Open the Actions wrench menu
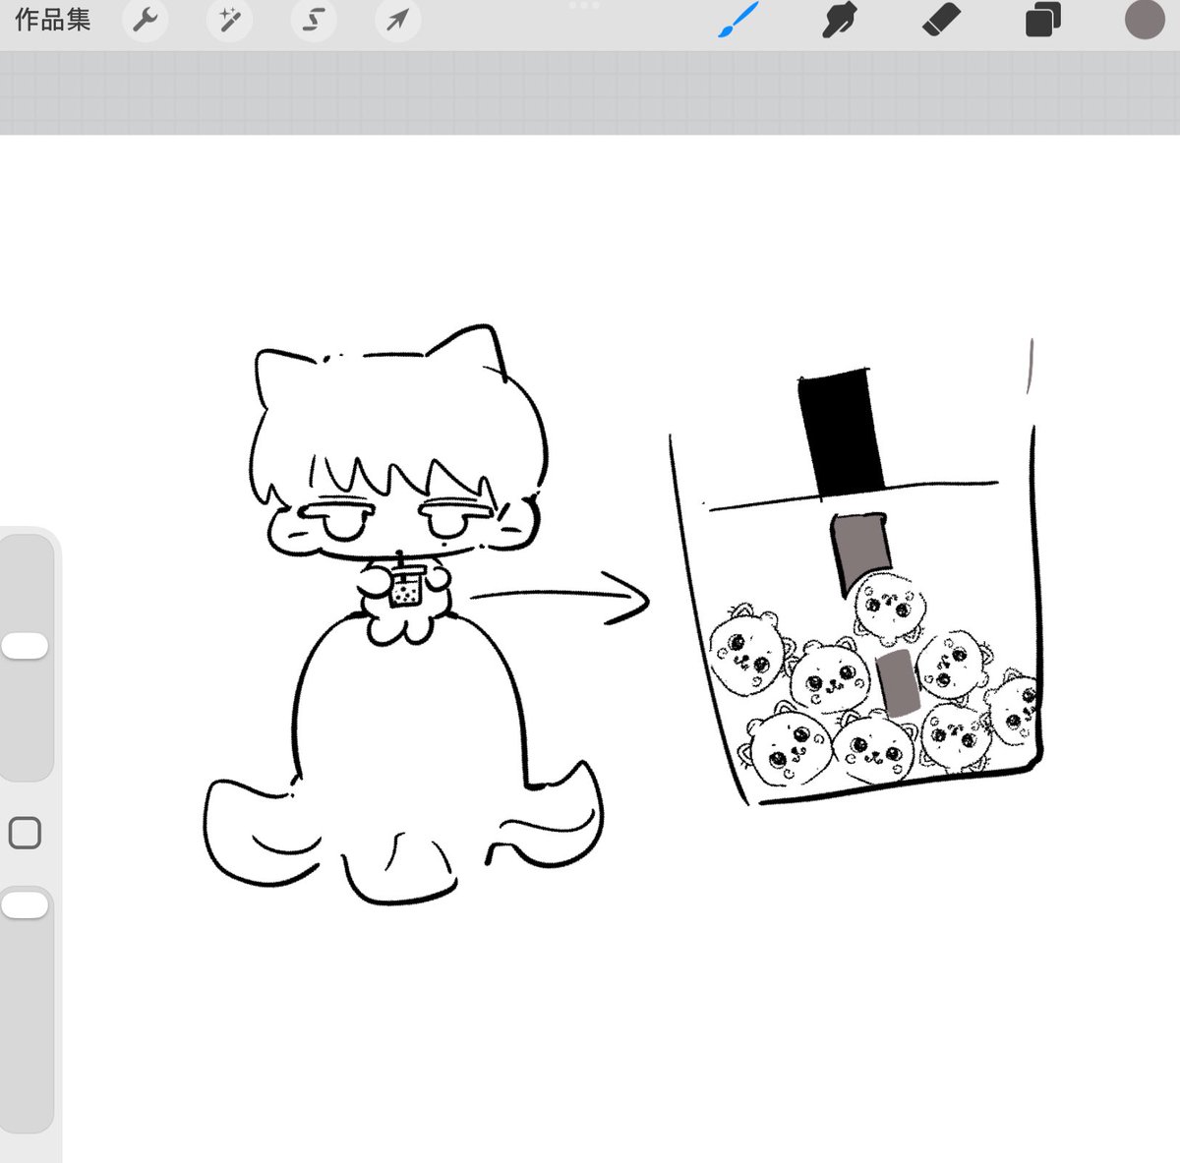The image size is (1180, 1163). pos(146,20)
